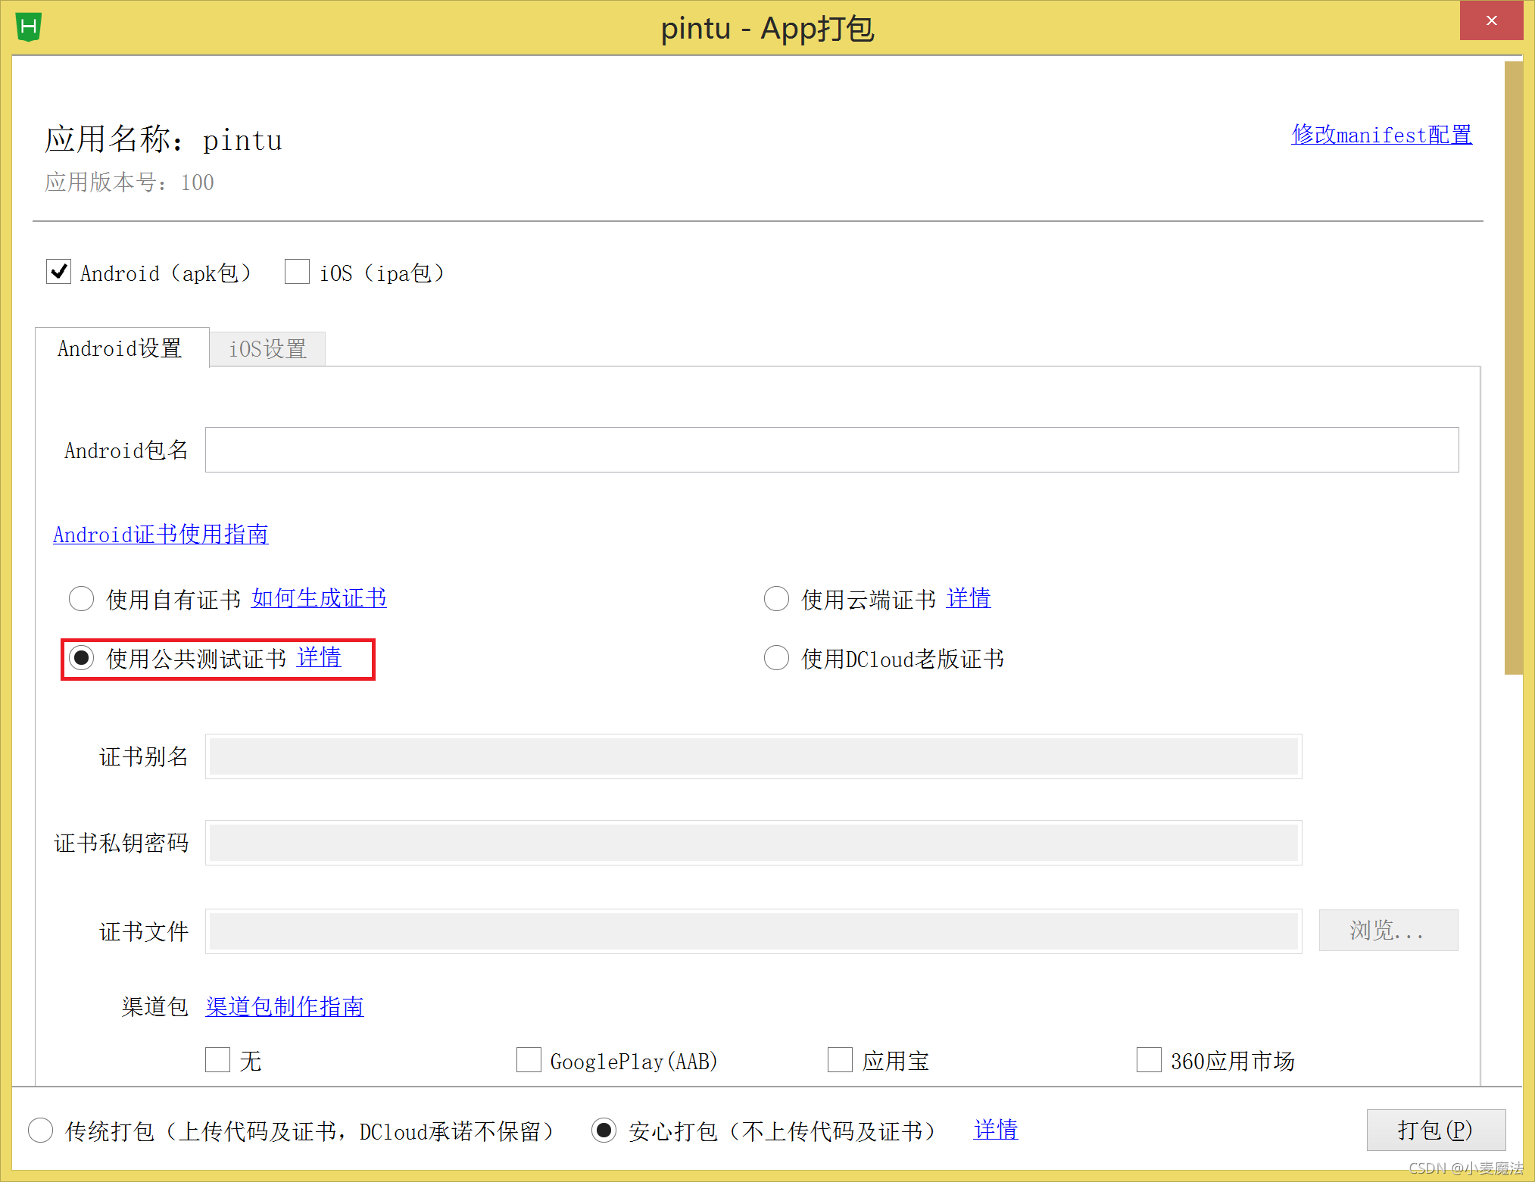Viewport: 1535px width, 1182px height.
Task: Choose 使用云端证书 radio option
Action: pos(776,599)
